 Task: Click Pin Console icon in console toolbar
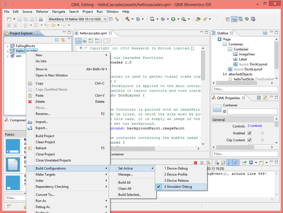tap(244, 163)
